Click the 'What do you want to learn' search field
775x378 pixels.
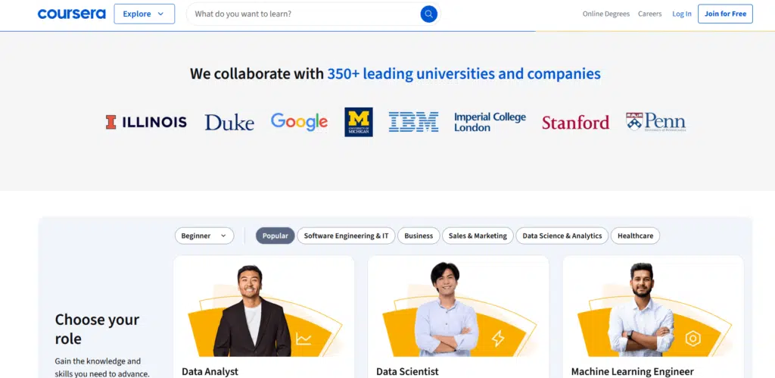303,14
